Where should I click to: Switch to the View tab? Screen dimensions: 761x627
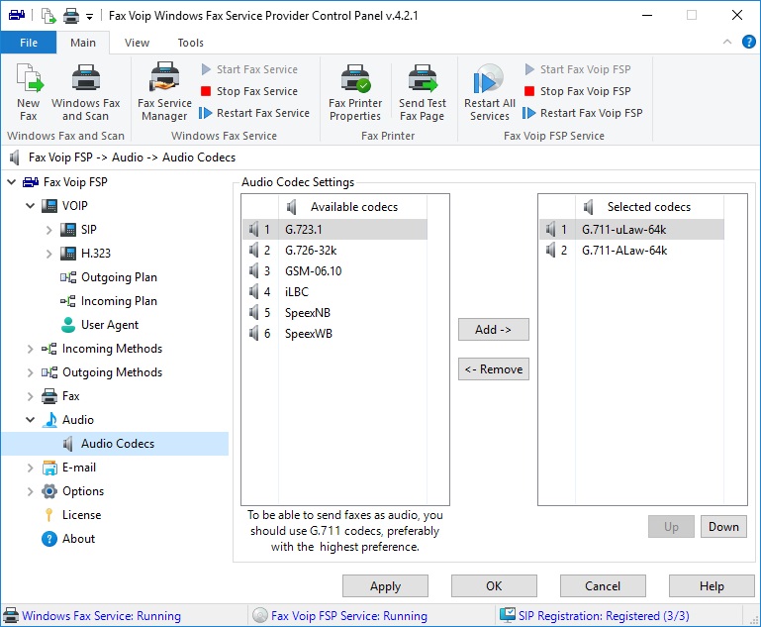tap(137, 43)
